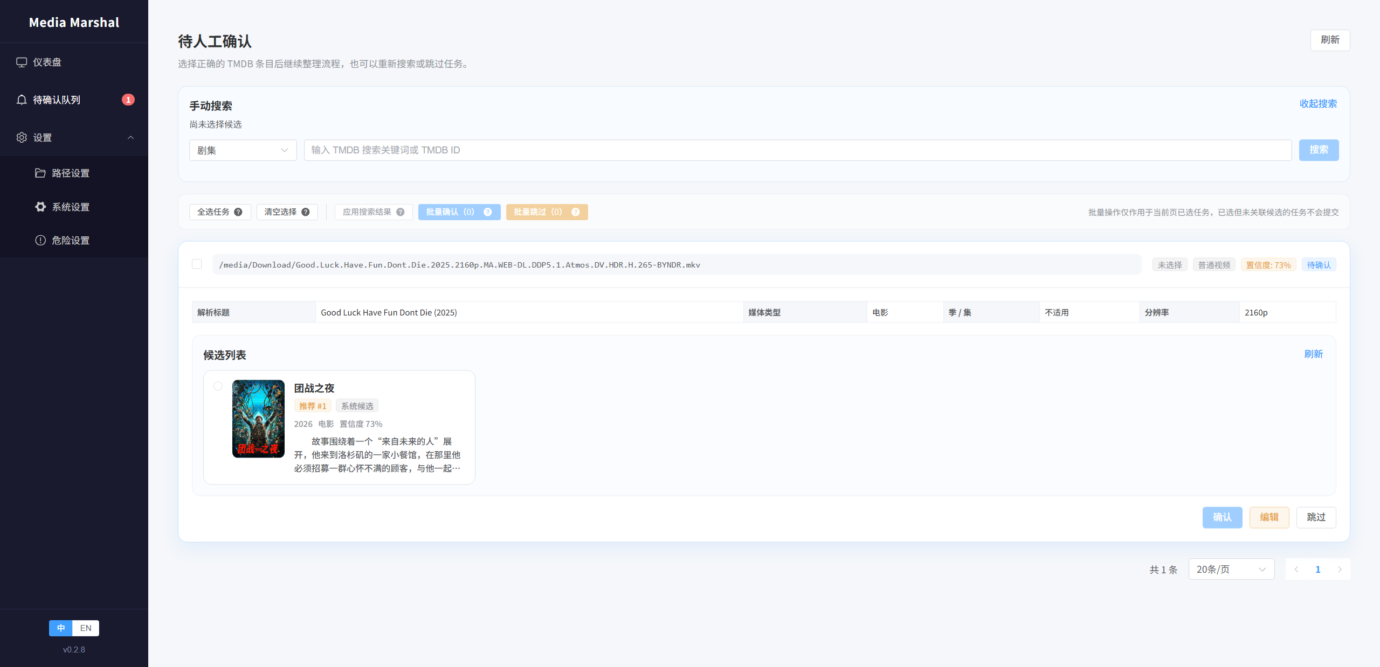This screenshot has width=1380, height=667.
Task: Click the help icon next to 全选任务
Action: tap(238, 212)
